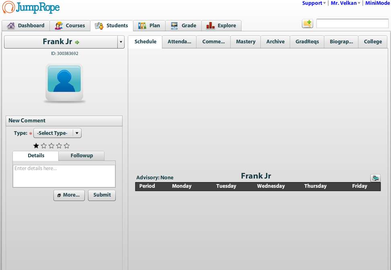Set rating to three stars
Screen dimensions: 391x270
(51, 146)
